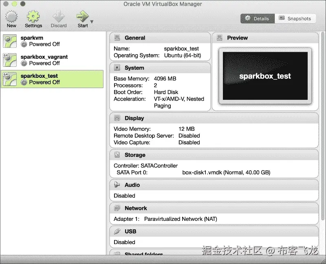This screenshot has width=326, height=264.
Task: Click the Discard toolbar icon
Action: pos(59,16)
